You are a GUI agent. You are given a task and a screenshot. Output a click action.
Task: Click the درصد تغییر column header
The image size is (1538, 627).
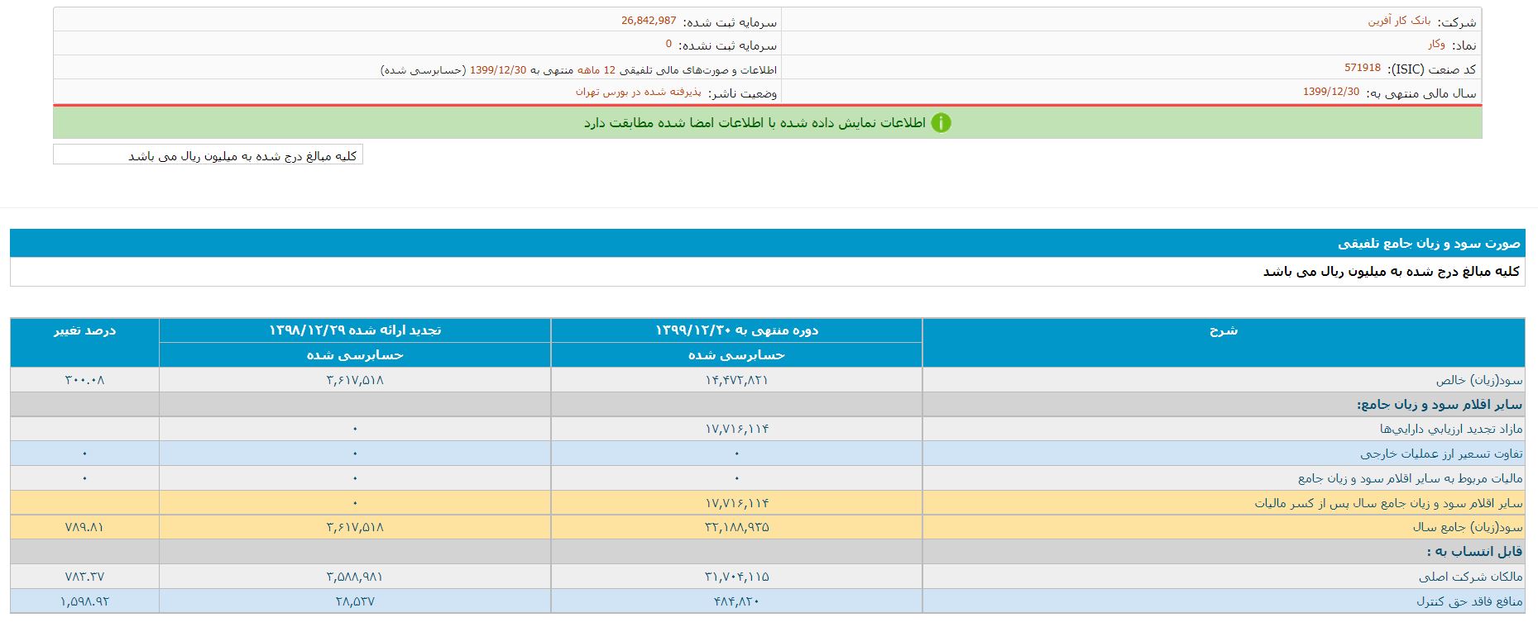(84, 330)
